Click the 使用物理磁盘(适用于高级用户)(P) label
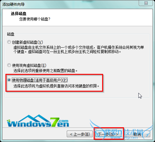Image resolution: width=155 pixels, height=142 pixels. tap(40, 80)
